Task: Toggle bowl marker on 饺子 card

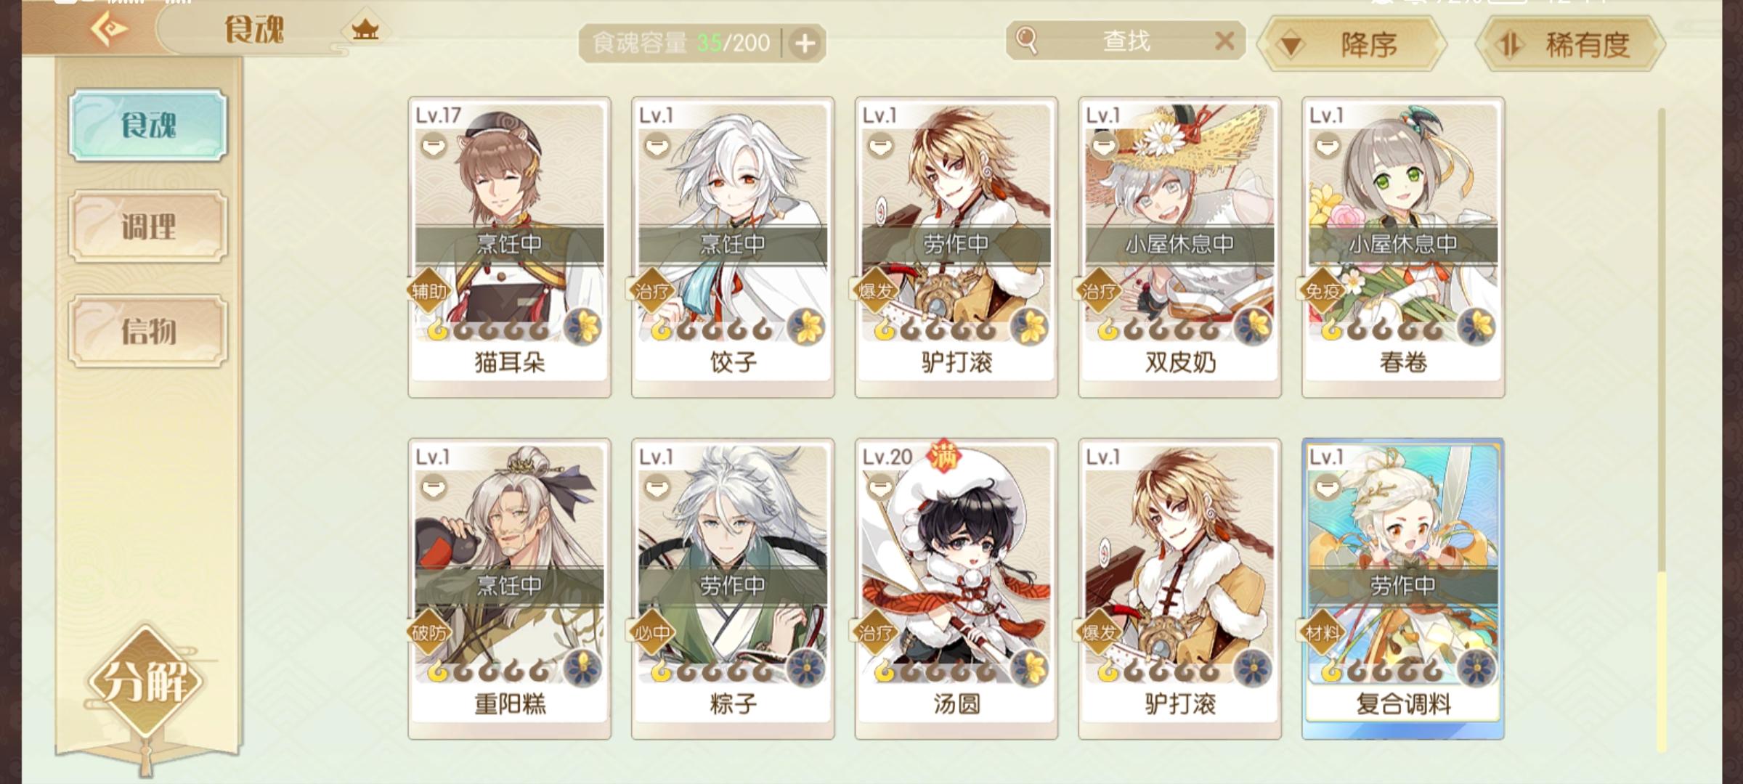Action: (658, 147)
